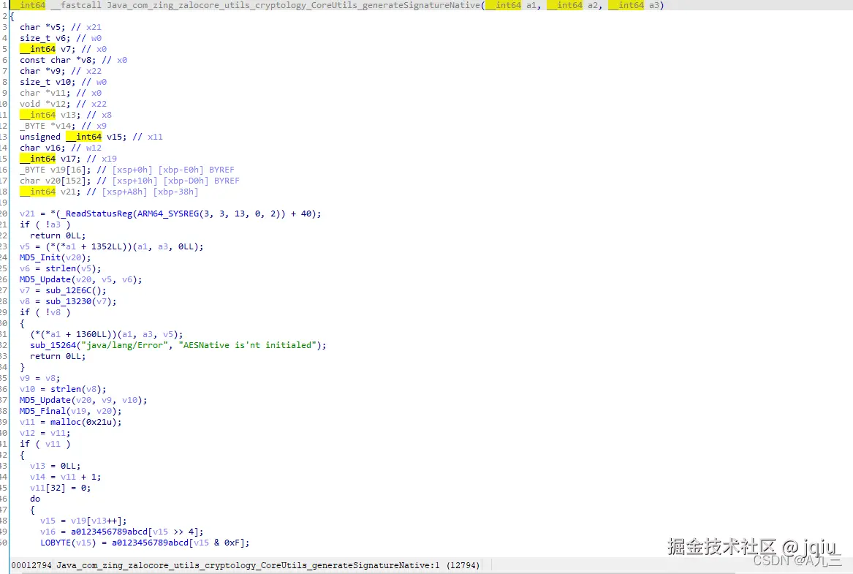853x574 pixels.
Task: Click the 'v13 = 0LL;' assignment
Action: 56,466
